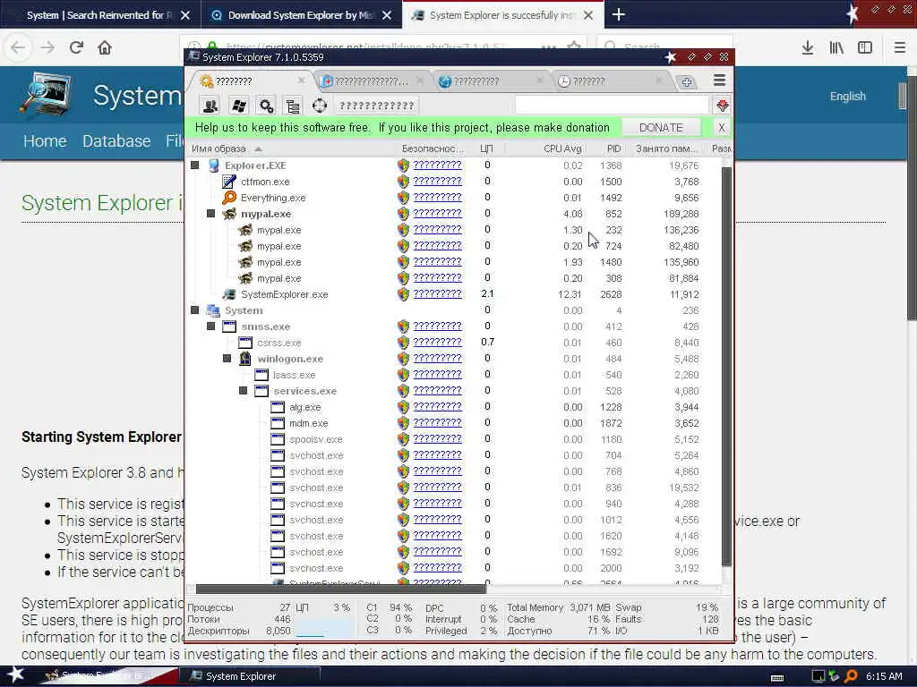This screenshot has width=917, height=687.
Task: Switch to the second System Explorer tab with red plus icon
Action: (x=372, y=81)
